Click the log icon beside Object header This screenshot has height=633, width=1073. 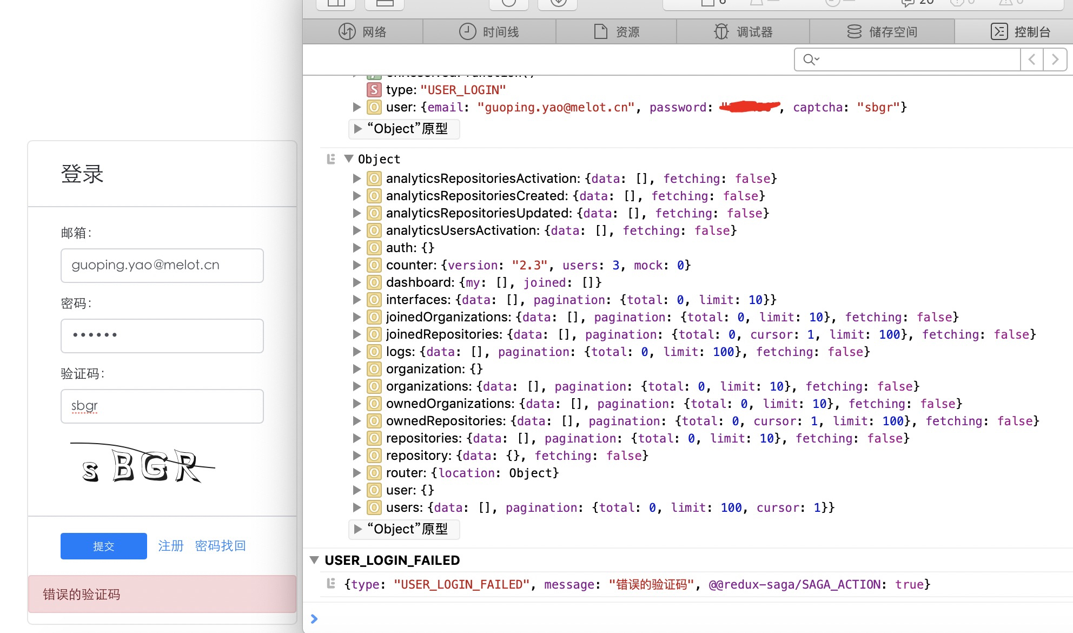(x=331, y=159)
